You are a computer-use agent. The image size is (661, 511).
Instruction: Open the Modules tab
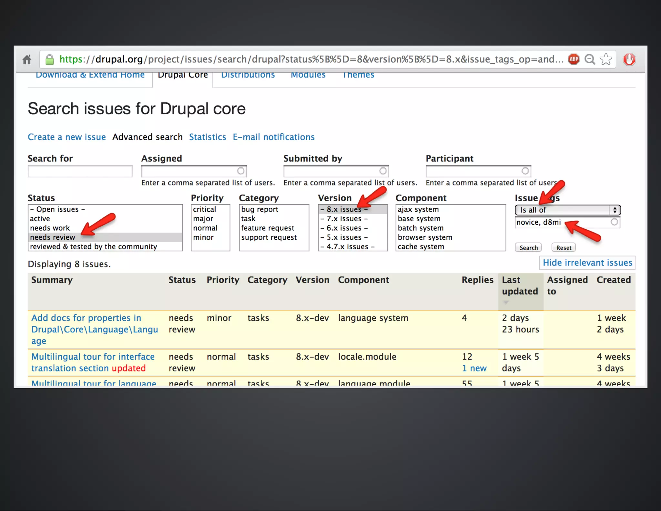click(308, 76)
